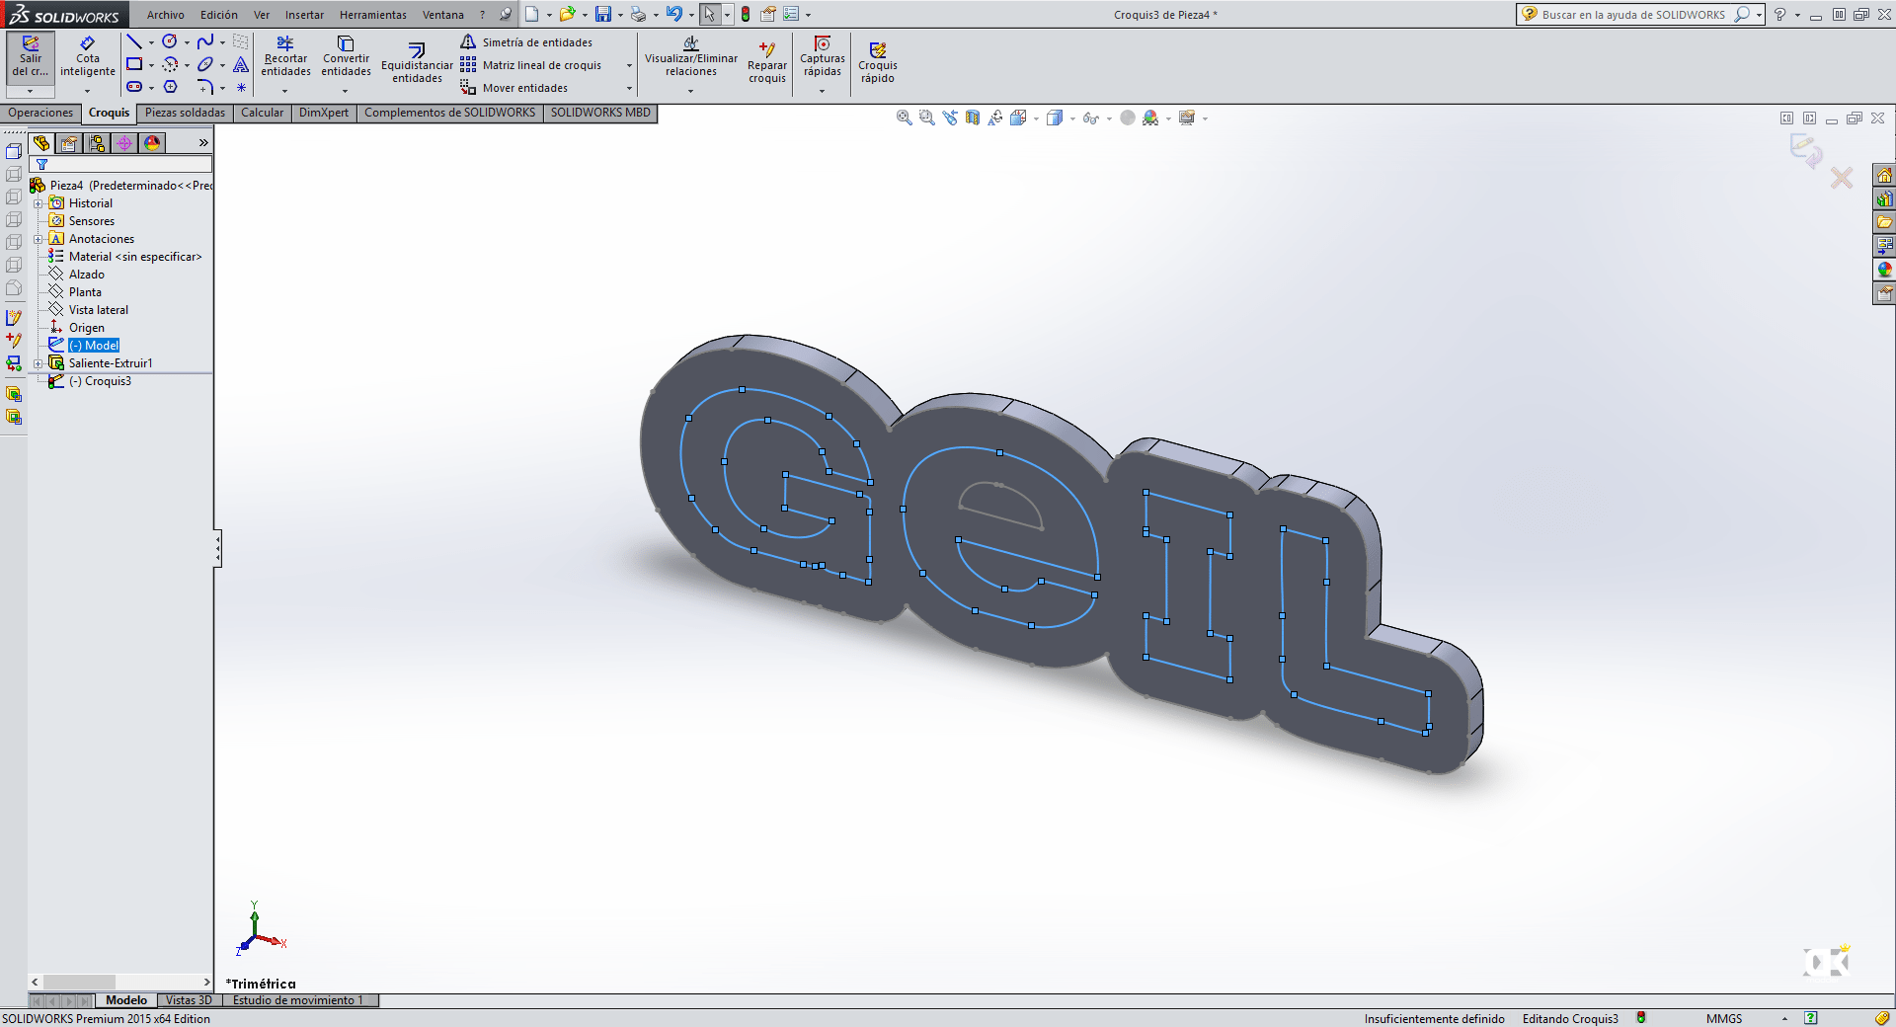The width and height of the screenshot is (1896, 1027).
Task: Open Matriz lineal de croquis dropdown arrow
Action: 629,65
